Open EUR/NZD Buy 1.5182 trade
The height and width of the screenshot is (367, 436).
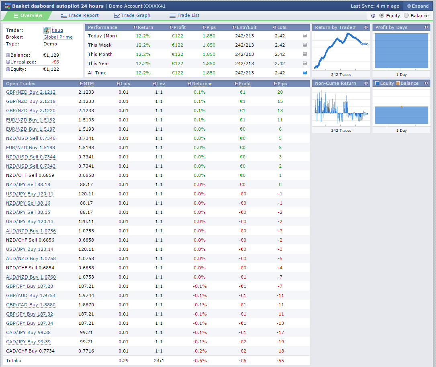(x=30, y=120)
